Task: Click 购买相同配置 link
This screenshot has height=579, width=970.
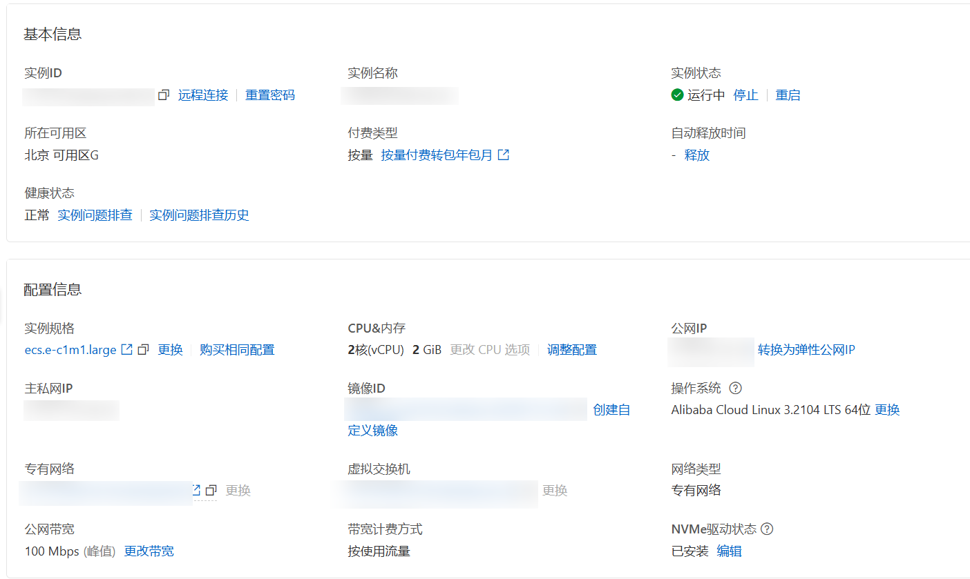Action: click(237, 350)
